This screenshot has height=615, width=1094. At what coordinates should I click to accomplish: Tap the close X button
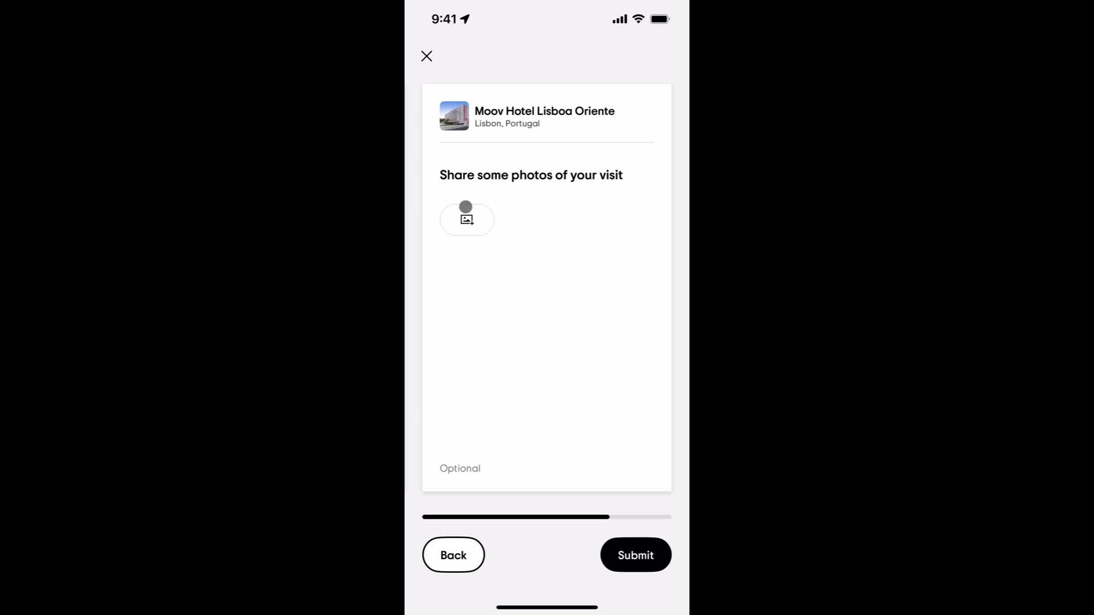click(426, 56)
